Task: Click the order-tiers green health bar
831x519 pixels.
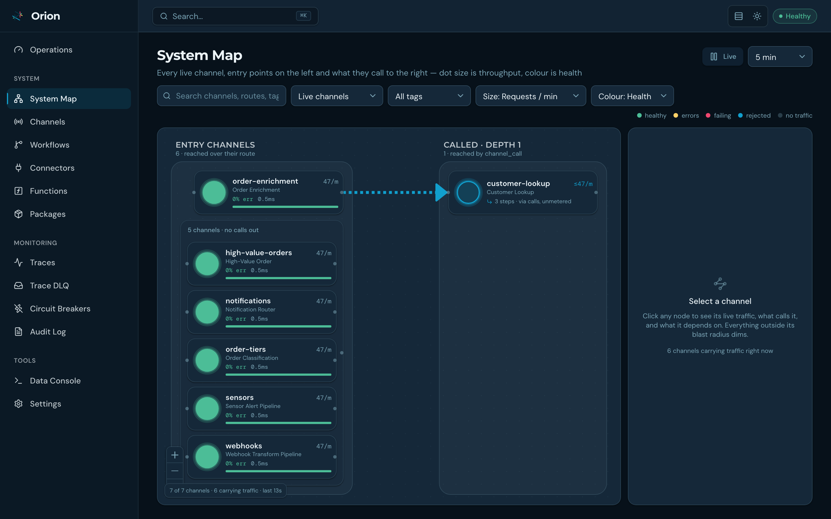Action: [278, 375]
